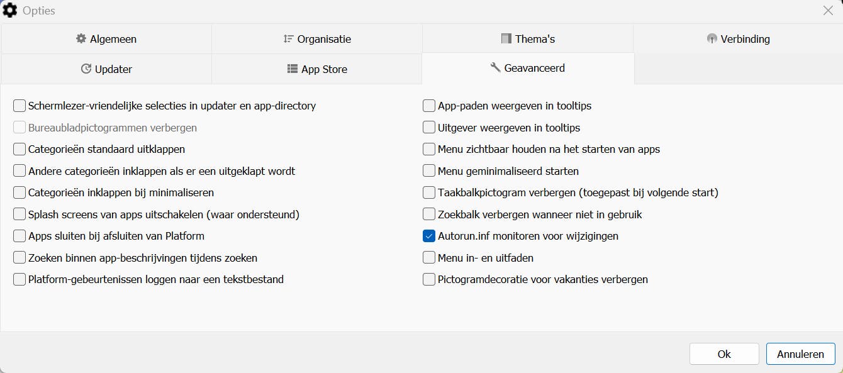Confirm settings with the Ok button
Image resolution: width=843 pixels, height=373 pixels.
pos(724,354)
